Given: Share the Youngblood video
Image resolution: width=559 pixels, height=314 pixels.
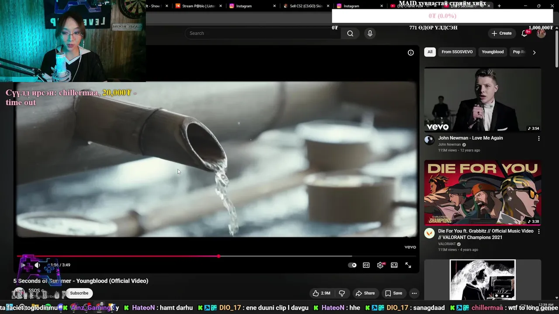Looking at the screenshot, I should point(365,293).
